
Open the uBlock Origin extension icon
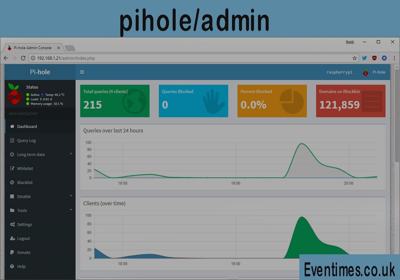click(x=374, y=58)
